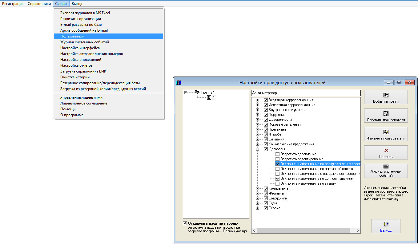418x244 pixels.
Task: Select Экспорт журналов в MS Excel
Action: click(108, 13)
